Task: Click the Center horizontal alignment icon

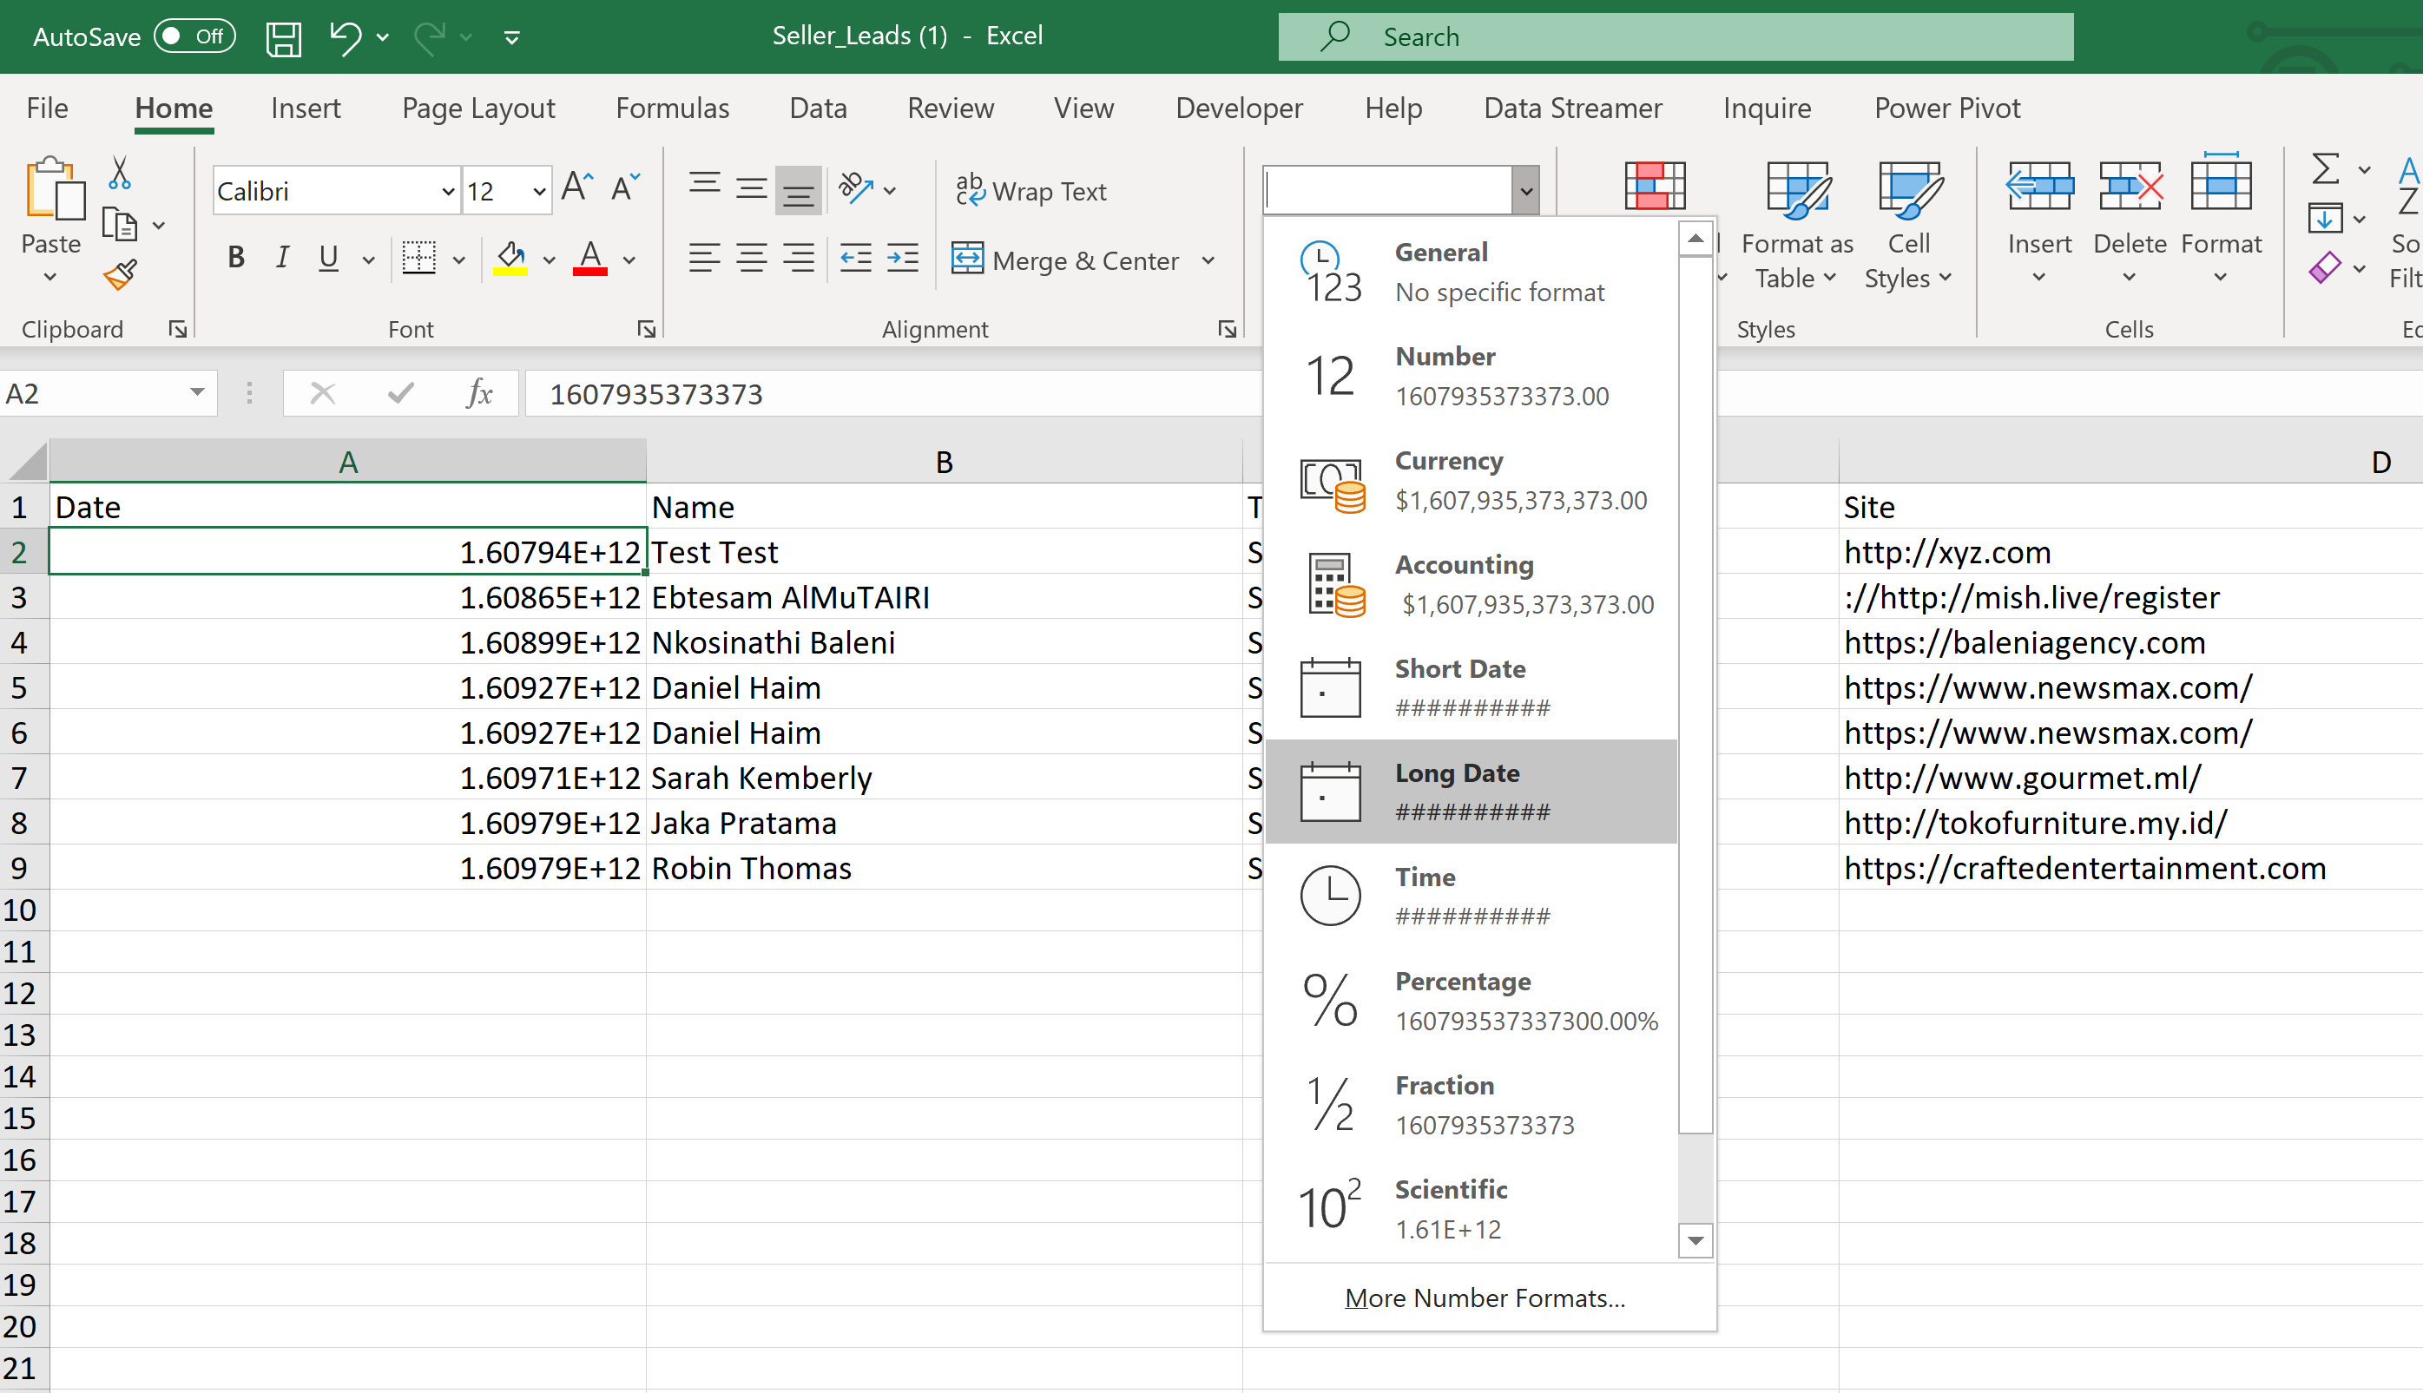Action: point(751,259)
